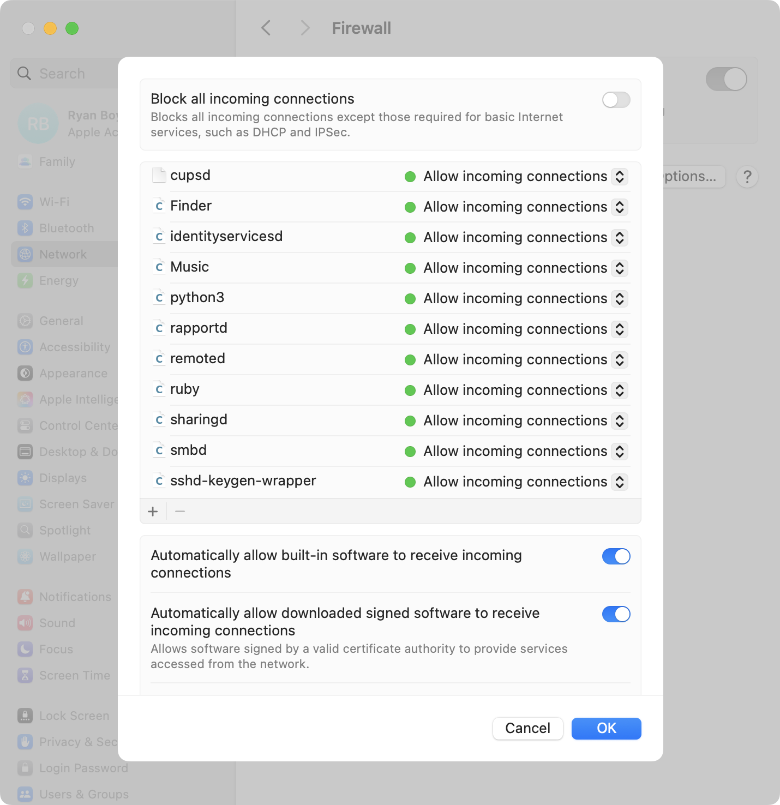Select Bluetooth in the sidebar
This screenshot has height=805, width=780.
click(66, 228)
